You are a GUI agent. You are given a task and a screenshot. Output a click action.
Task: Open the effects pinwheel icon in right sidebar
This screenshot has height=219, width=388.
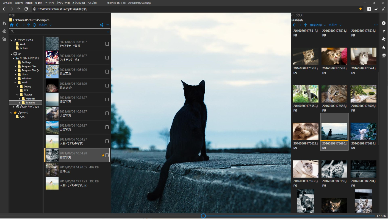click(x=384, y=39)
